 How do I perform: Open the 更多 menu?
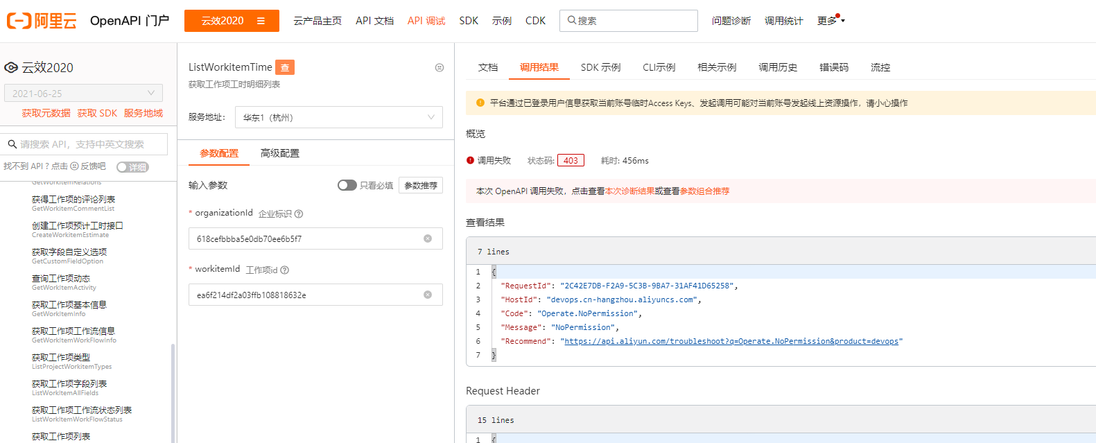[x=830, y=21]
